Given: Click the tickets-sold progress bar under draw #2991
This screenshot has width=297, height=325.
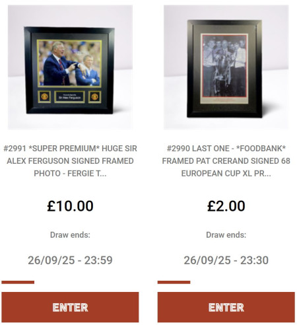Looking at the screenshot, I should pos(18,282).
